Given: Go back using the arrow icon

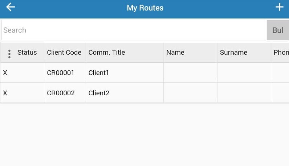Looking at the screenshot, I should coord(11,7).
